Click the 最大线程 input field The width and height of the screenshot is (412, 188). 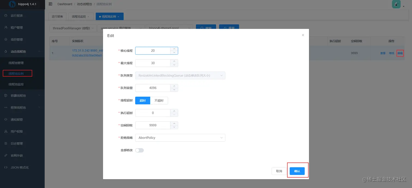(153, 63)
